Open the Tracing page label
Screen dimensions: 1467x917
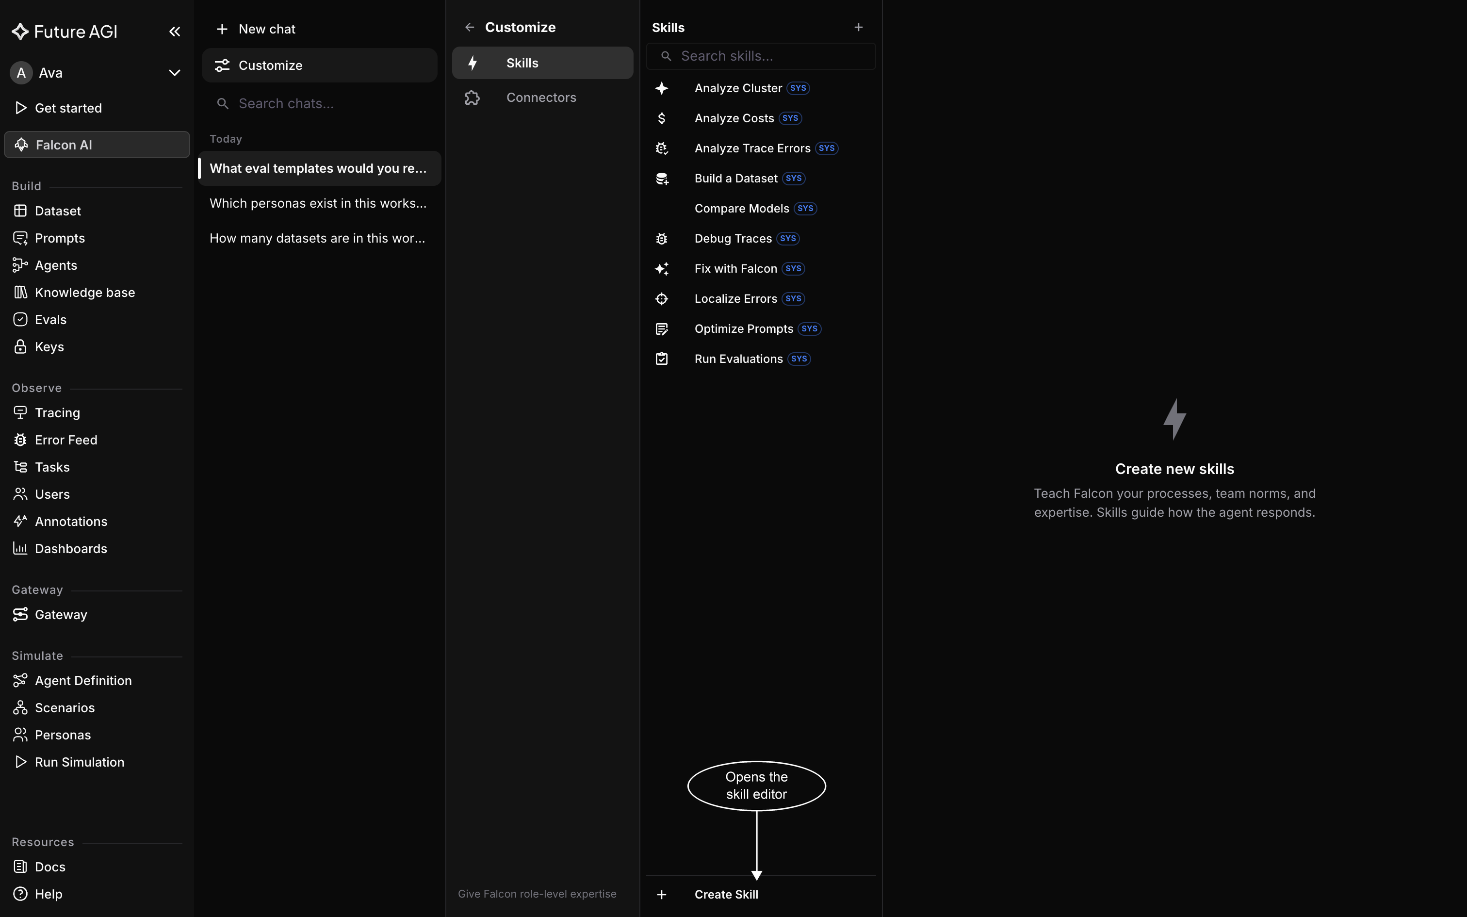point(58,413)
